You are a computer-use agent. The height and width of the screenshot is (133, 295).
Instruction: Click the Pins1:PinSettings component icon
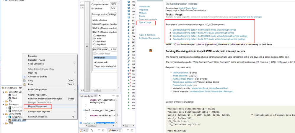coord(10,117)
